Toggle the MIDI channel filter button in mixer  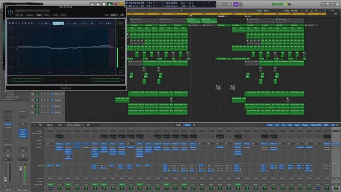tap(326, 125)
